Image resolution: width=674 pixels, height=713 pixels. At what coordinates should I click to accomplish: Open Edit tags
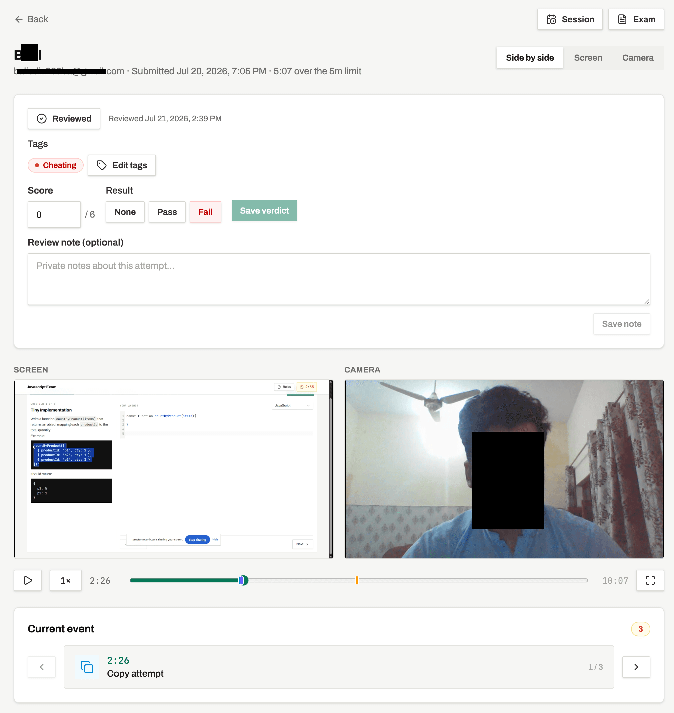(122, 165)
